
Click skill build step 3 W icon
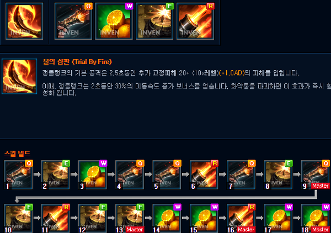93,174
